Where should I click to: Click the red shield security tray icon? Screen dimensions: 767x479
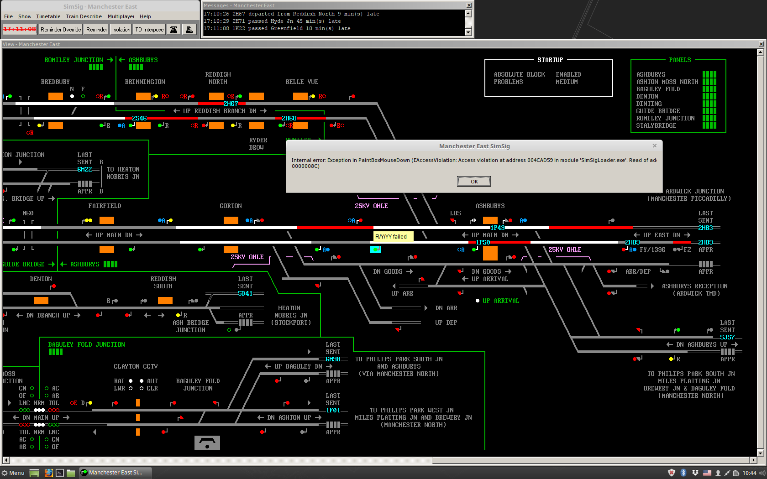click(x=671, y=473)
